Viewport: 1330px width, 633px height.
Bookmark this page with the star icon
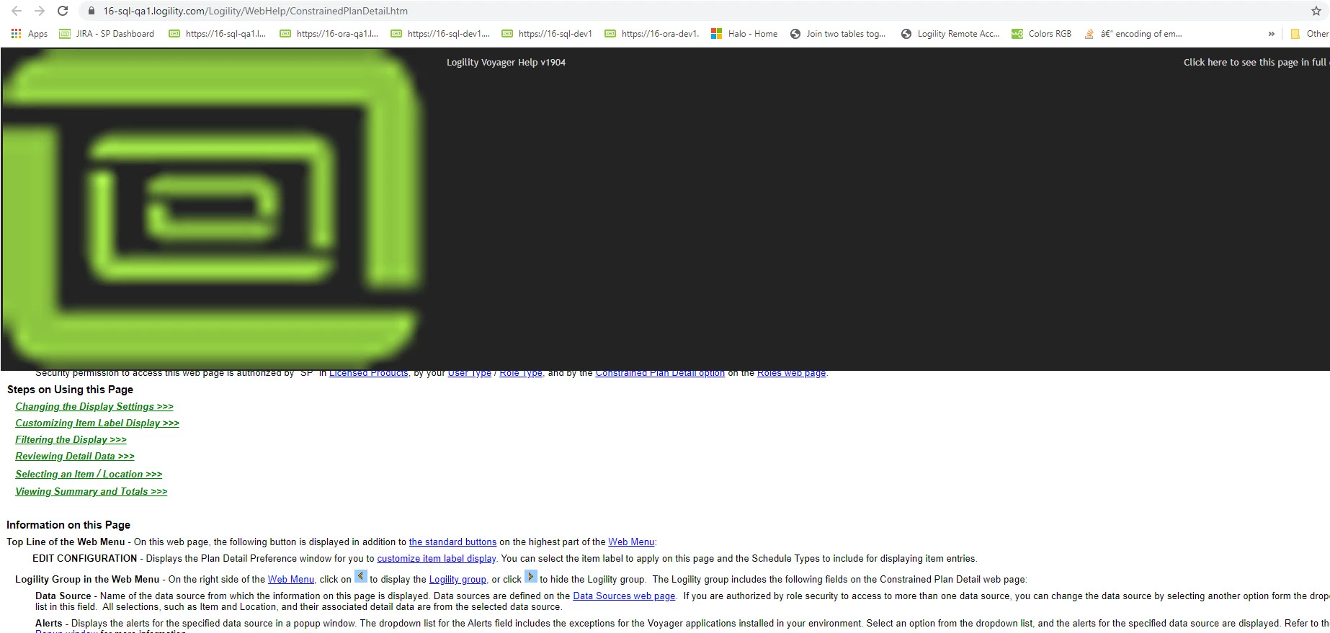1316,11
